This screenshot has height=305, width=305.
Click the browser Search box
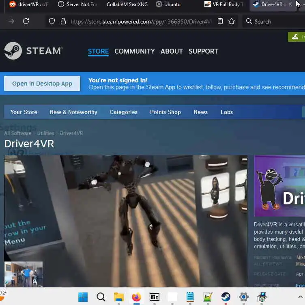pyautogui.click(x=273, y=21)
